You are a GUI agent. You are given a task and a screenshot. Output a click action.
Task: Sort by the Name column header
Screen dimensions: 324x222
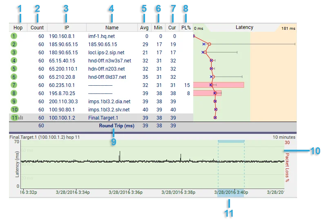(x=112, y=28)
